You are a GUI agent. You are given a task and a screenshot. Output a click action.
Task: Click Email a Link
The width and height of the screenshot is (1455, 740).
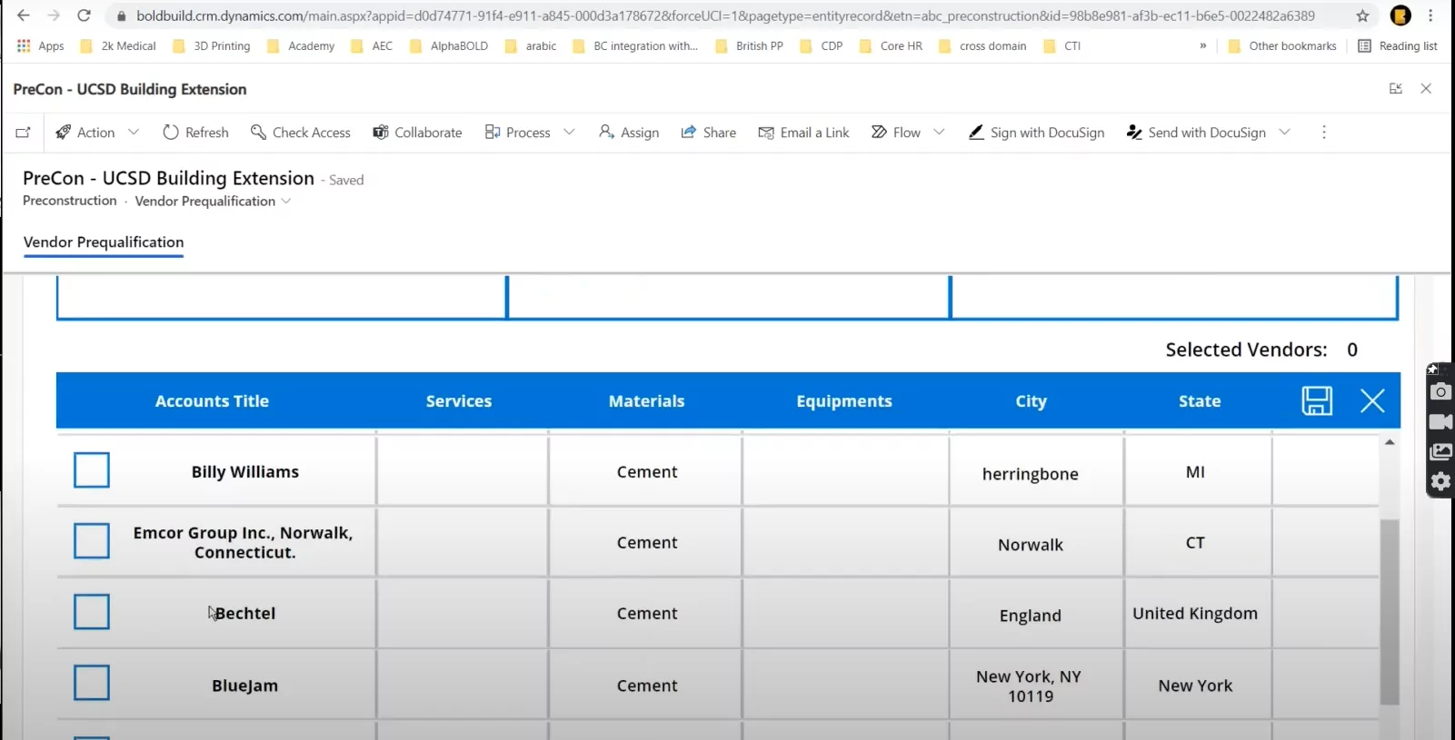803,133
